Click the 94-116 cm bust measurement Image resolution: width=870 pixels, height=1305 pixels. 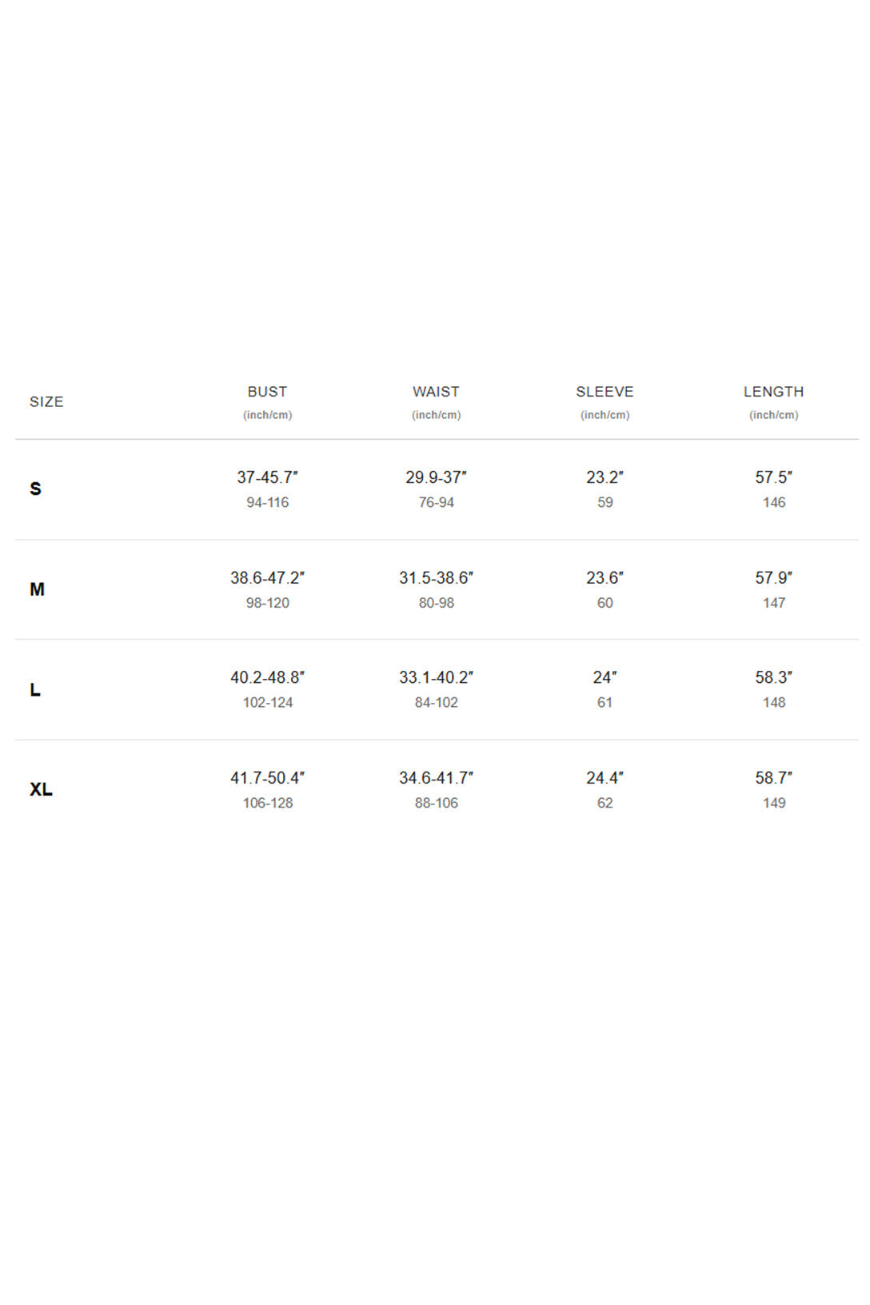267,502
